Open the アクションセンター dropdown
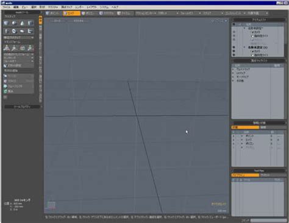The height and width of the screenshot is (223, 289). coord(146,13)
